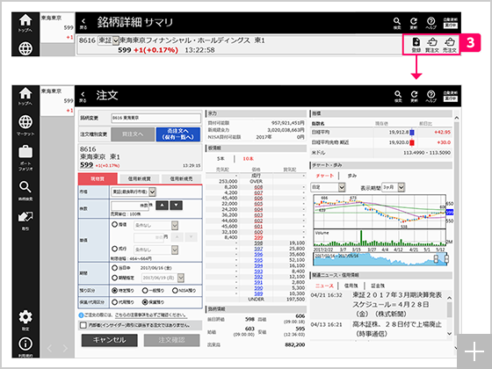Open settings gear in left sidebar
The image size is (492, 369).
pyautogui.click(x=25, y=317)
